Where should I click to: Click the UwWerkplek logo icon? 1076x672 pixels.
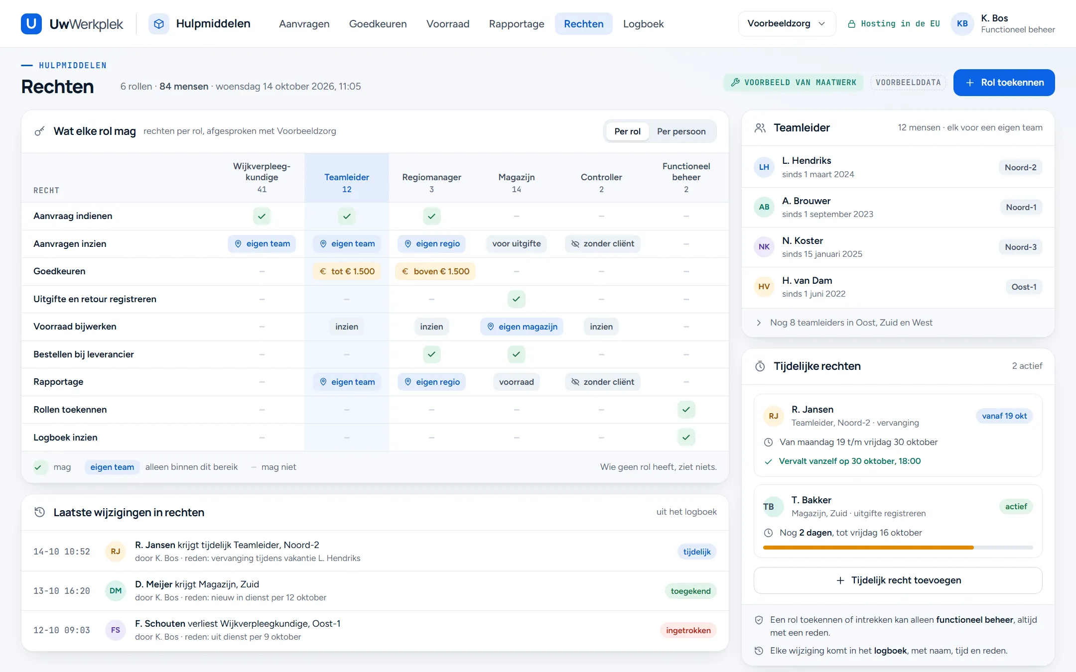point(31,23)
